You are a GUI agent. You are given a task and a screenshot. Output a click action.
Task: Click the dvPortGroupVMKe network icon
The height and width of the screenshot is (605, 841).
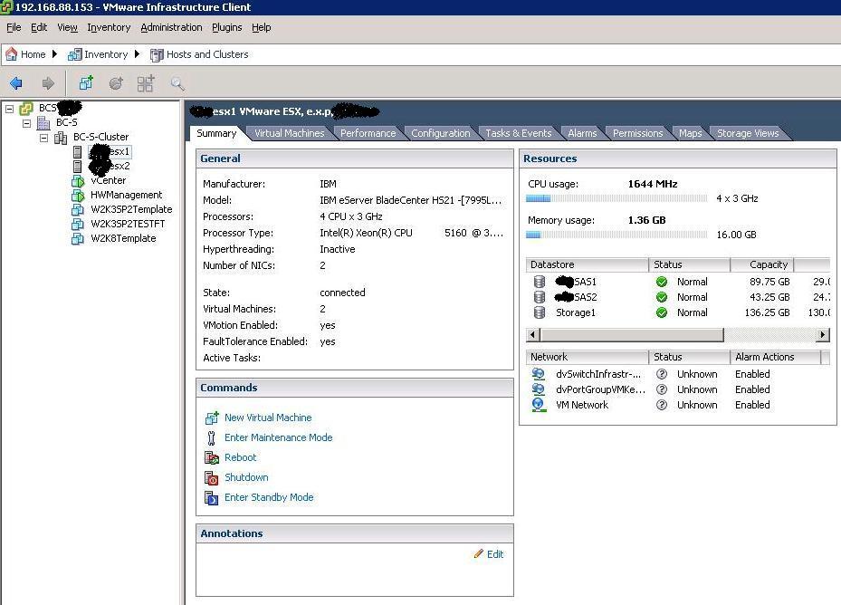(538, 389)
